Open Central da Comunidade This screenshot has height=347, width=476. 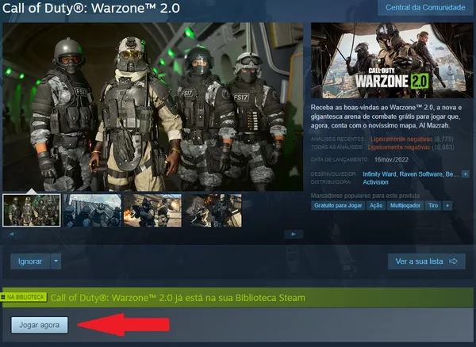pos(424,7)
